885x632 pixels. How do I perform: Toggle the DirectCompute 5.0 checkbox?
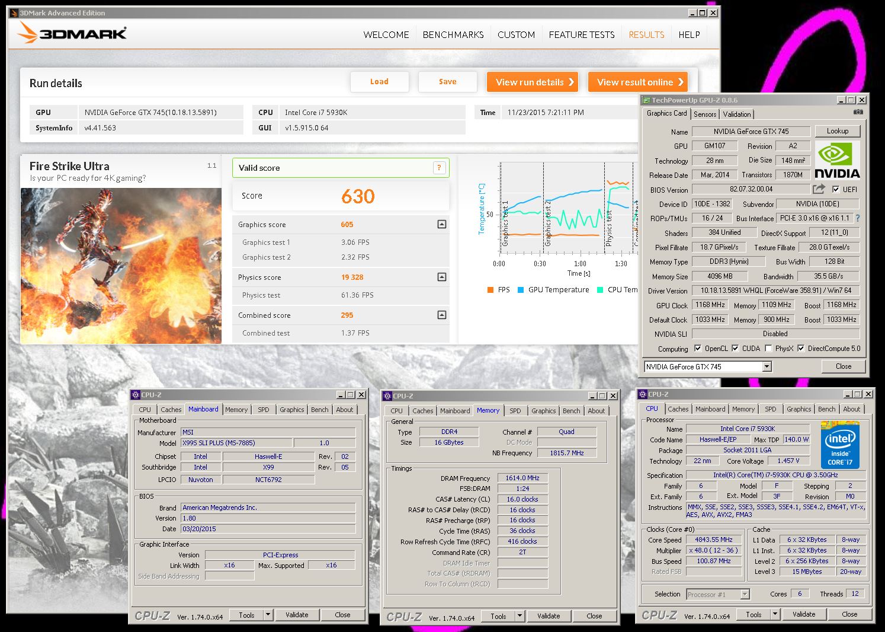pos(801,349)
